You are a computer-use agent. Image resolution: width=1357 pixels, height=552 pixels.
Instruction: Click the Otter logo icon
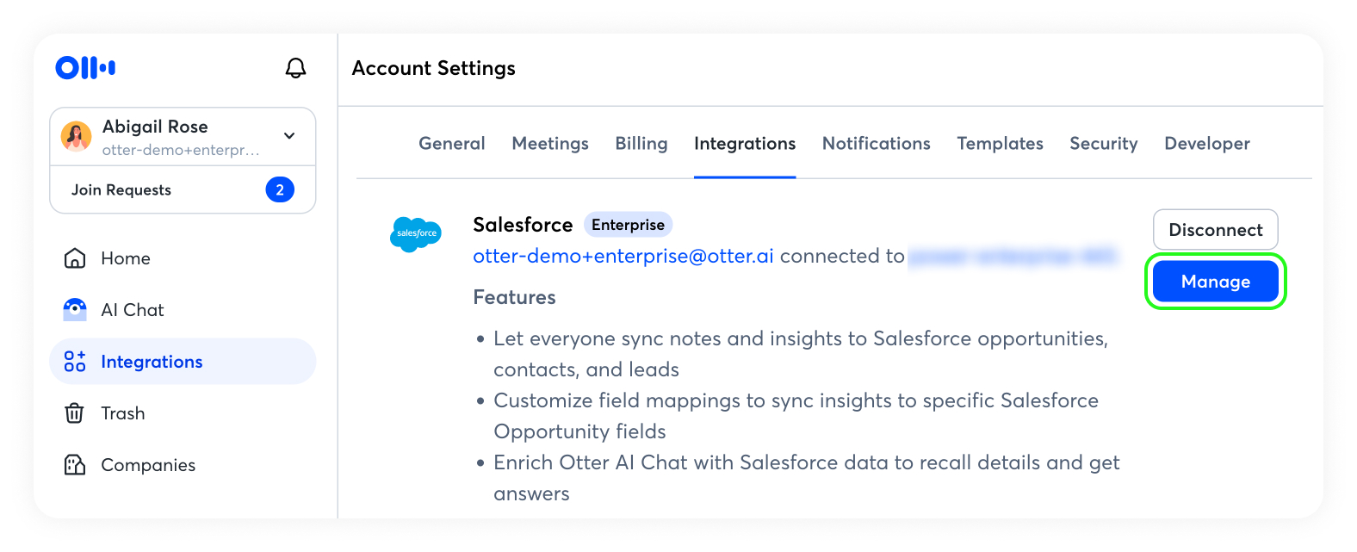[x=85, y=67]
